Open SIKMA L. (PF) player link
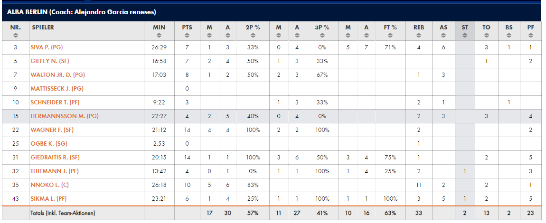 (48, 199)
